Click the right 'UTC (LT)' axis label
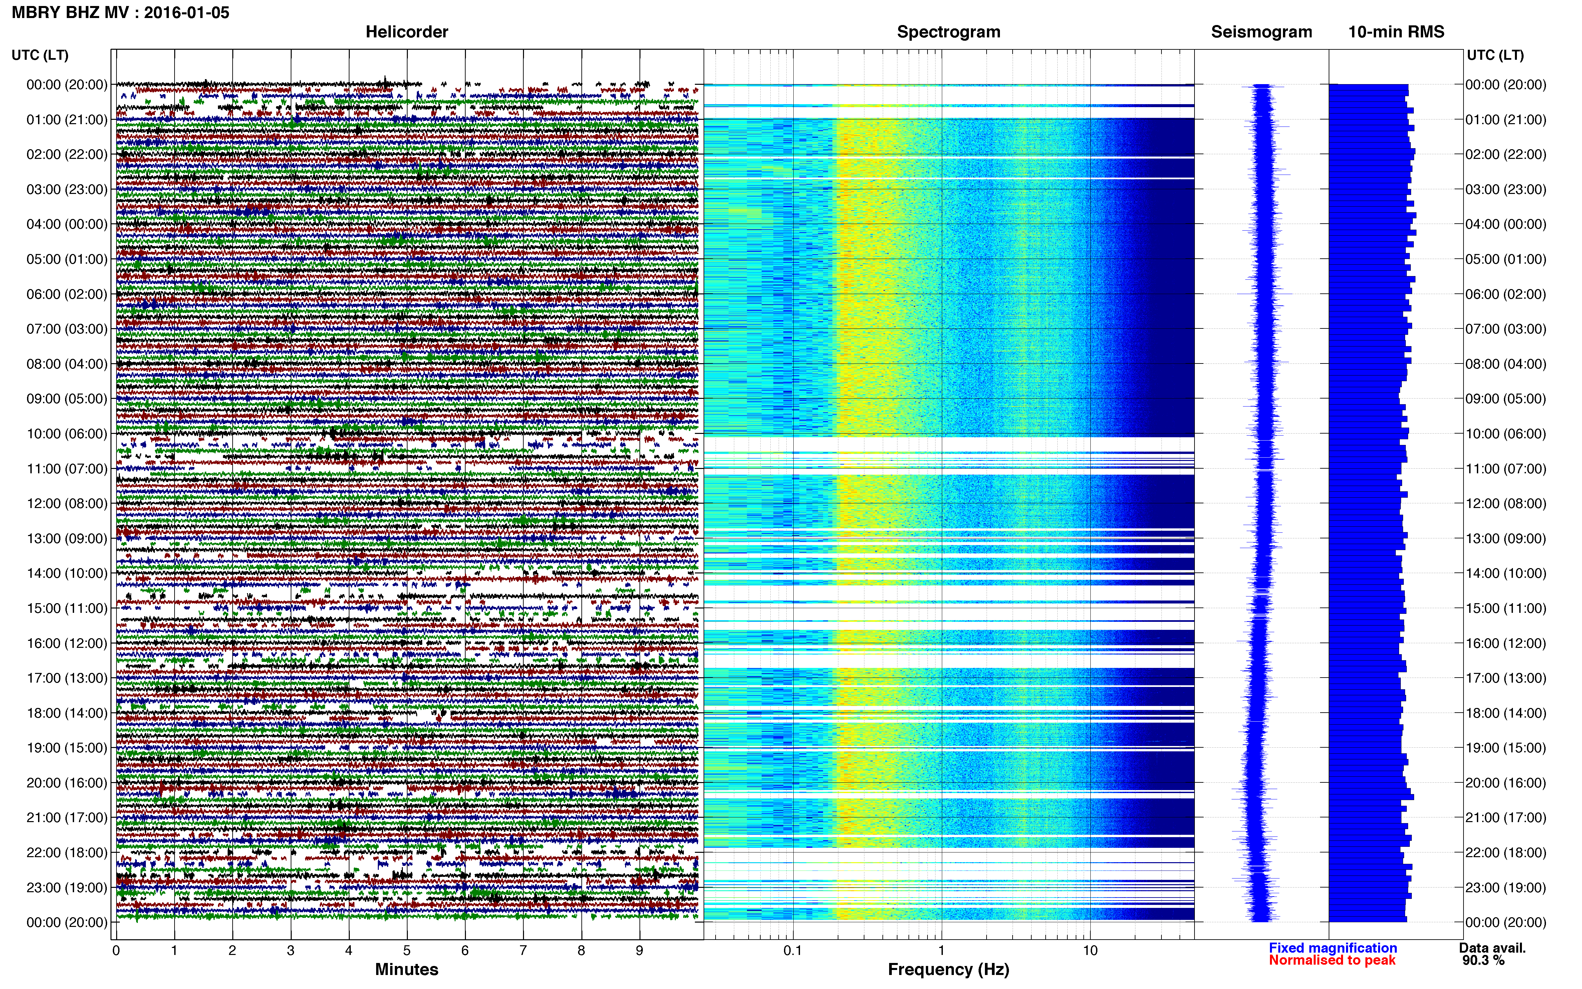Viewport: 1582px width, 989px height. 1495,55
